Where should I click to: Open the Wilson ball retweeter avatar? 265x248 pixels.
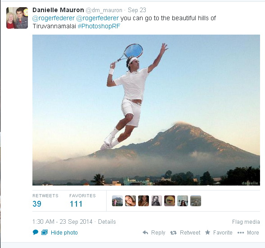pos(170,201)
